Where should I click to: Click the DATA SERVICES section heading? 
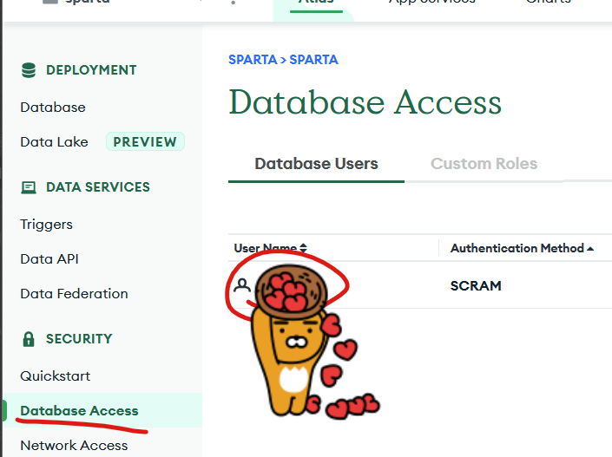click(98, 187)
